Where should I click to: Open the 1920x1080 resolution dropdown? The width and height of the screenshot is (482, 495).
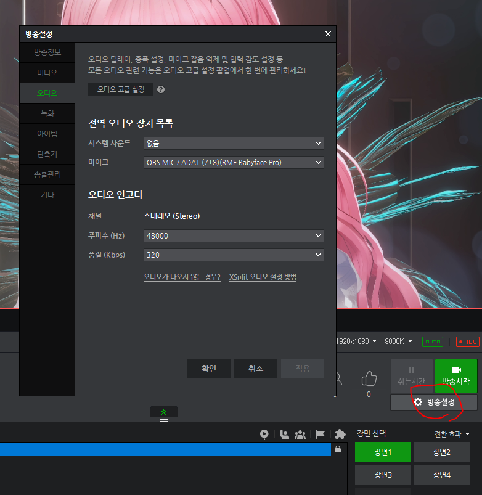click(x=356, y=342)
